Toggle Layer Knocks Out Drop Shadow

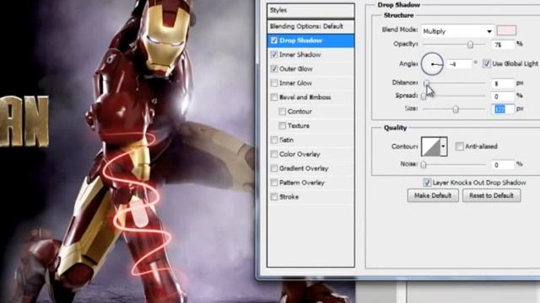click(427, 183)
